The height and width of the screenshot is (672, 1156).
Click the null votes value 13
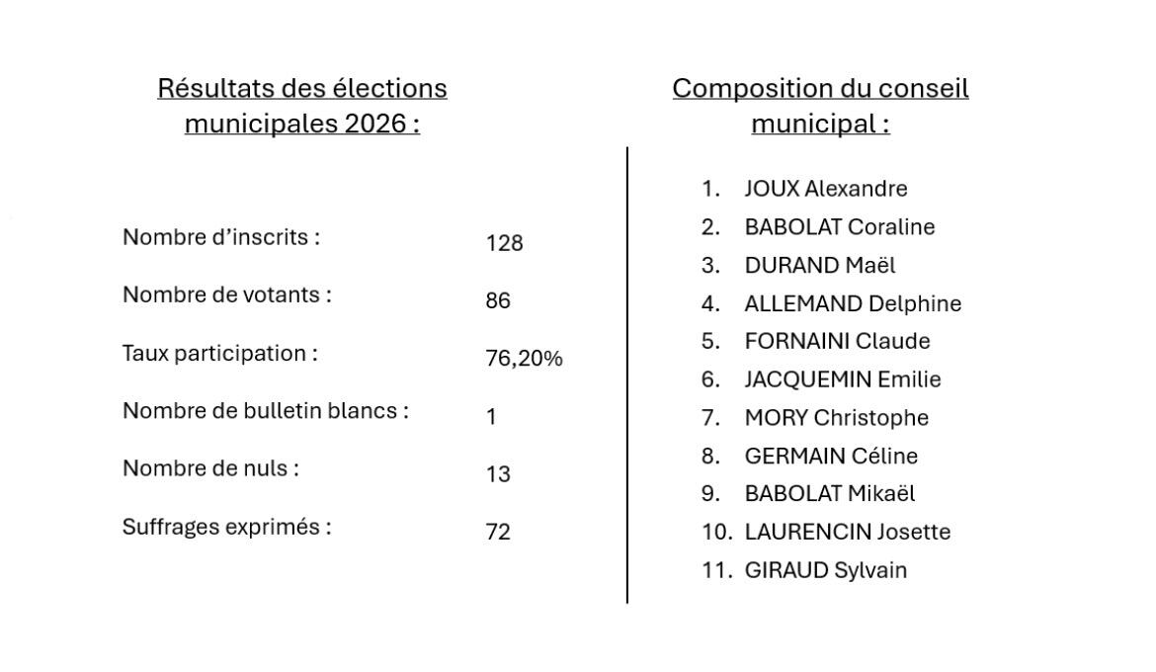click(x=498, y=474)
